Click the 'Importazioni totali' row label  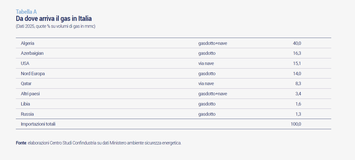coord(38,124)
